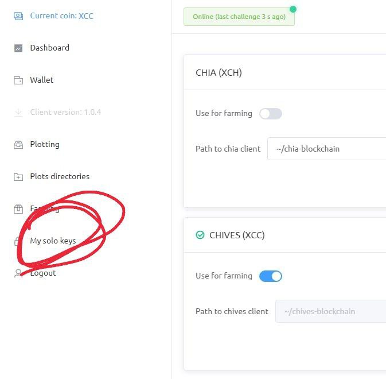Click the Path to chia client field
Image resolution: width=386 pixels, height=379 pixels.
pyautogui.click(x=327, y=149)
